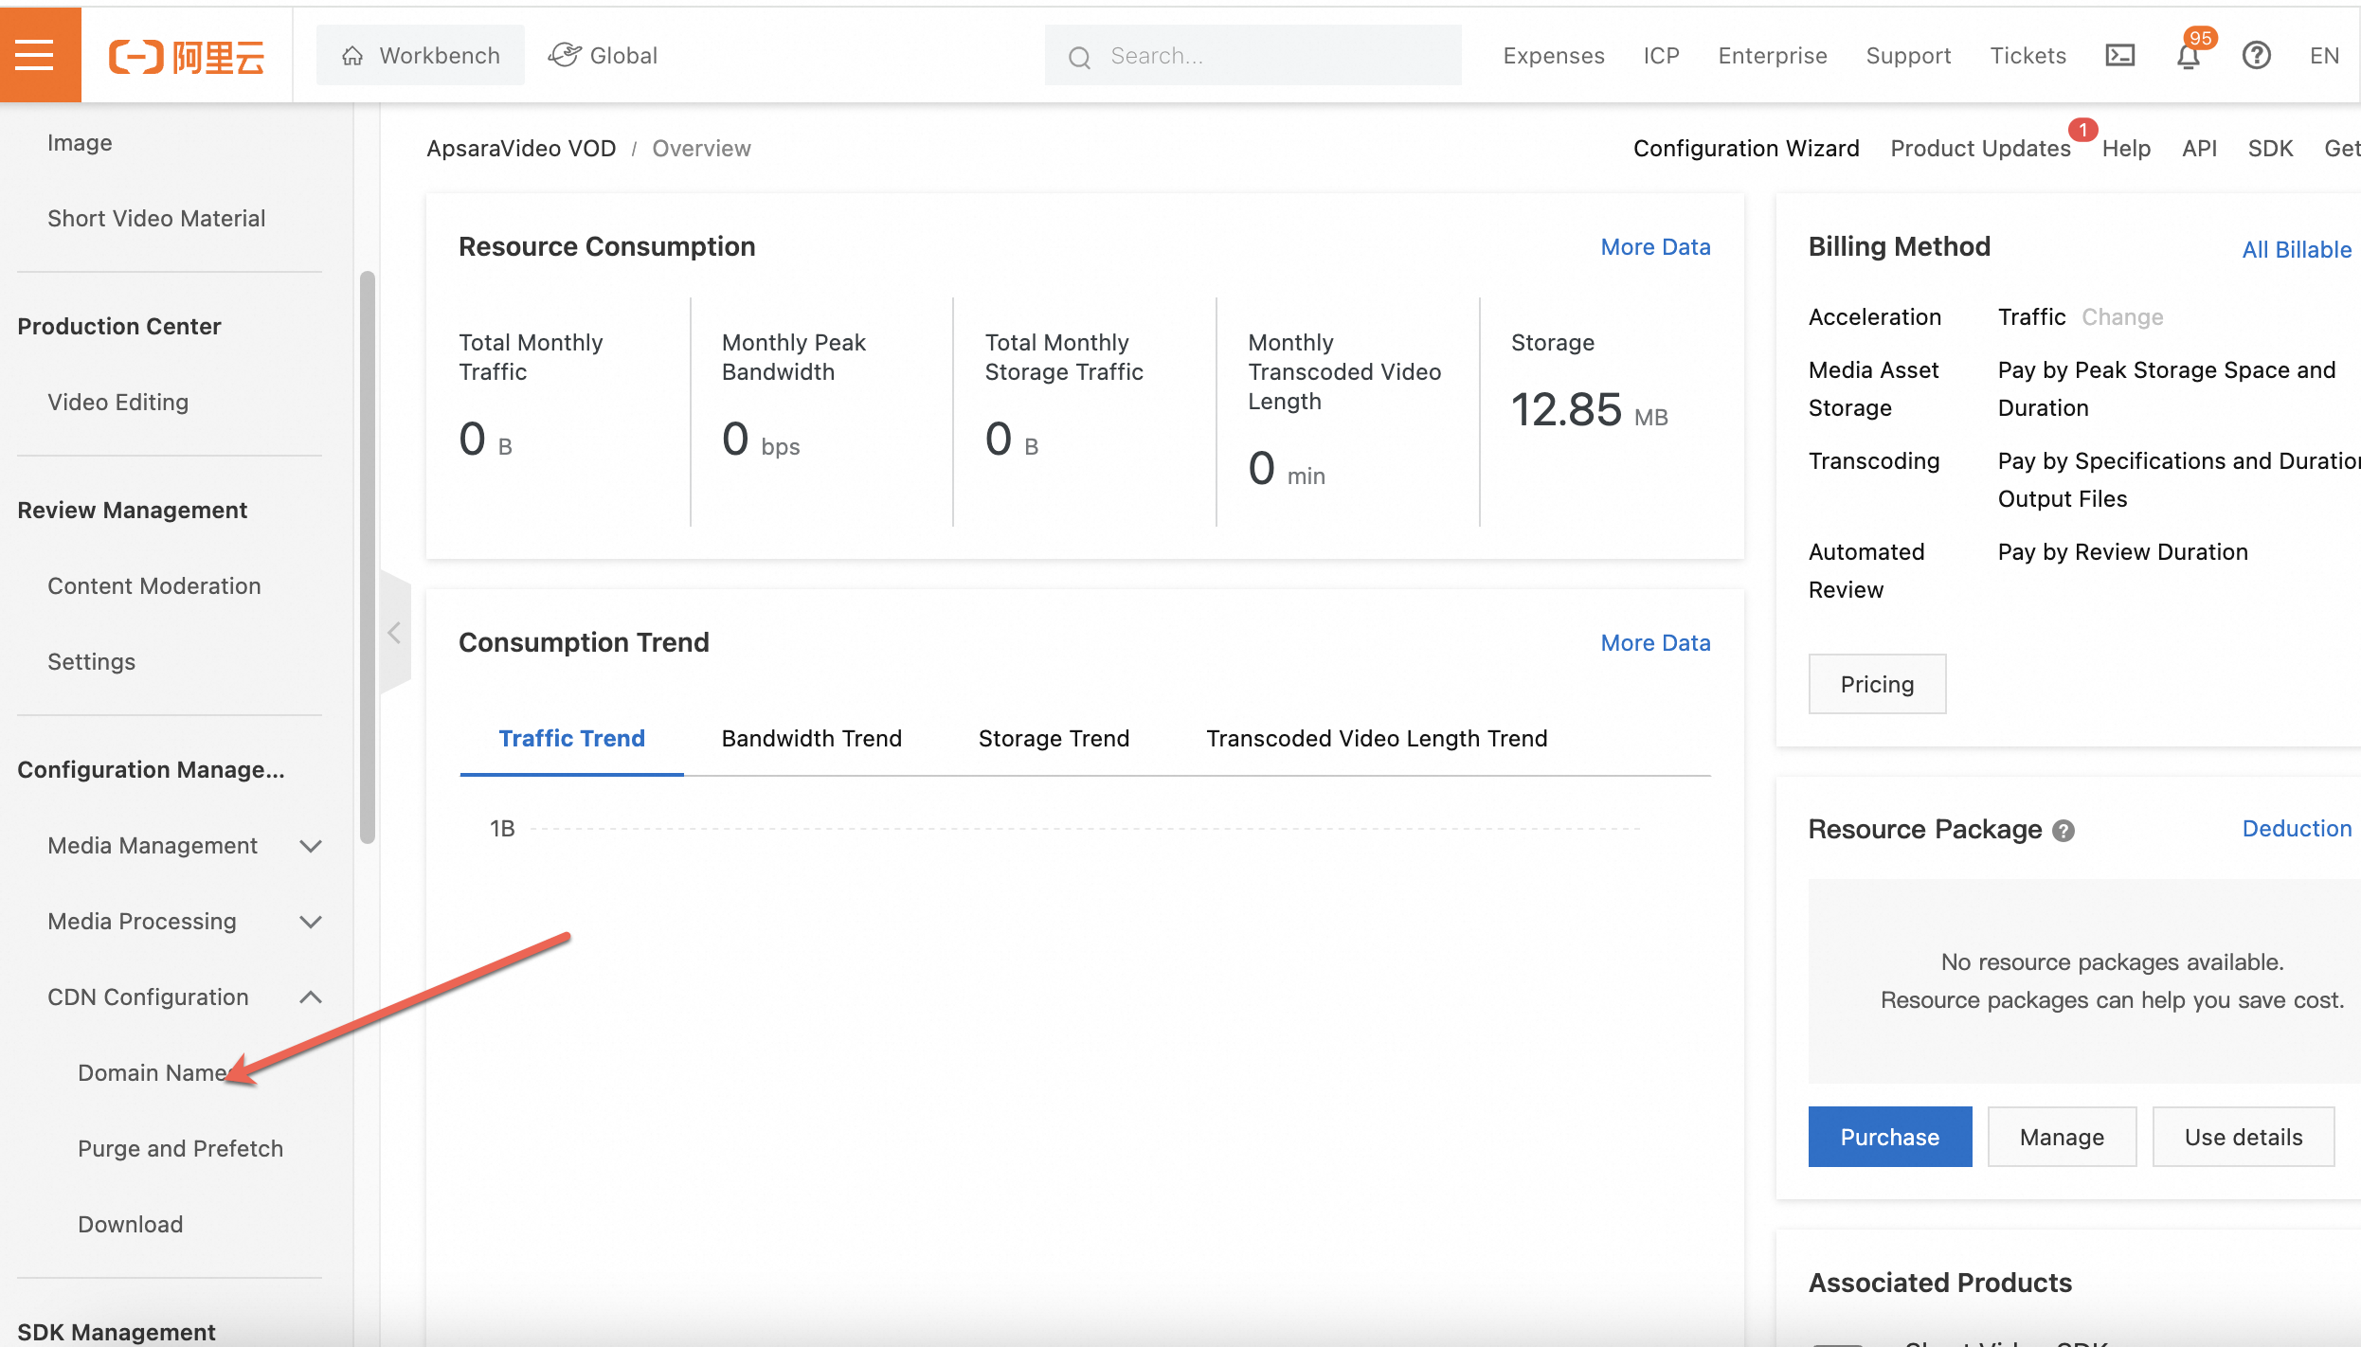Click the Global planet icon
The height and width of the screenshot is (1347, 2361).
(x=565, y=55)
